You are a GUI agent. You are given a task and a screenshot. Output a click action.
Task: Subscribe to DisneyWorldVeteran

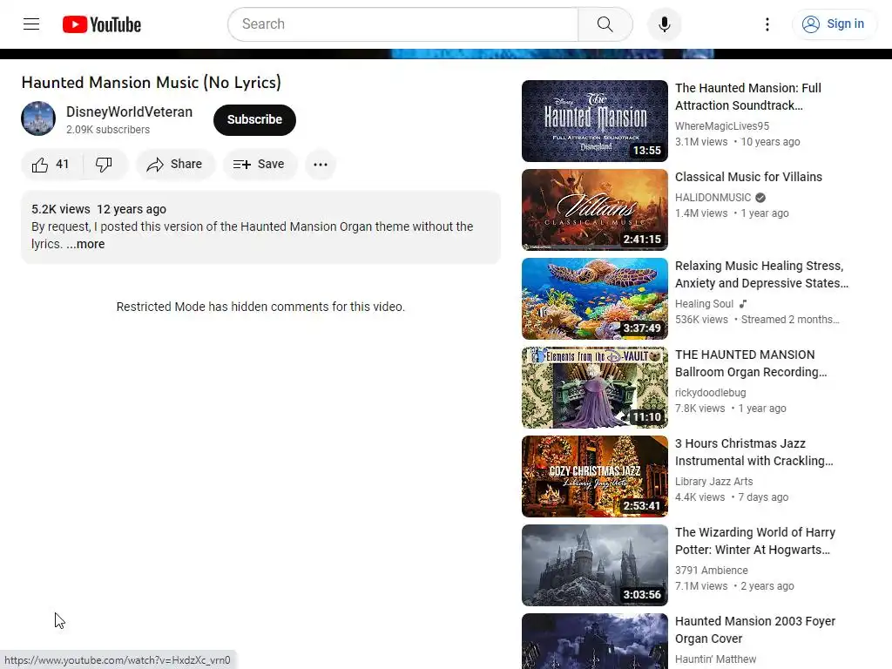254,119
